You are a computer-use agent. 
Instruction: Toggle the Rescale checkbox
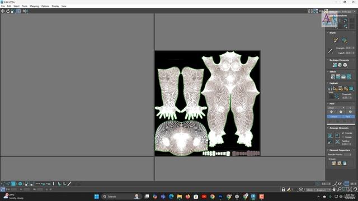343,133
